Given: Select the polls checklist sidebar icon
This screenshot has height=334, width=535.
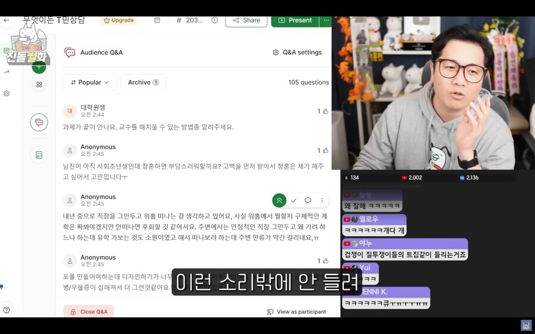Looking at the screenshot, I should (x=39, y=155).
